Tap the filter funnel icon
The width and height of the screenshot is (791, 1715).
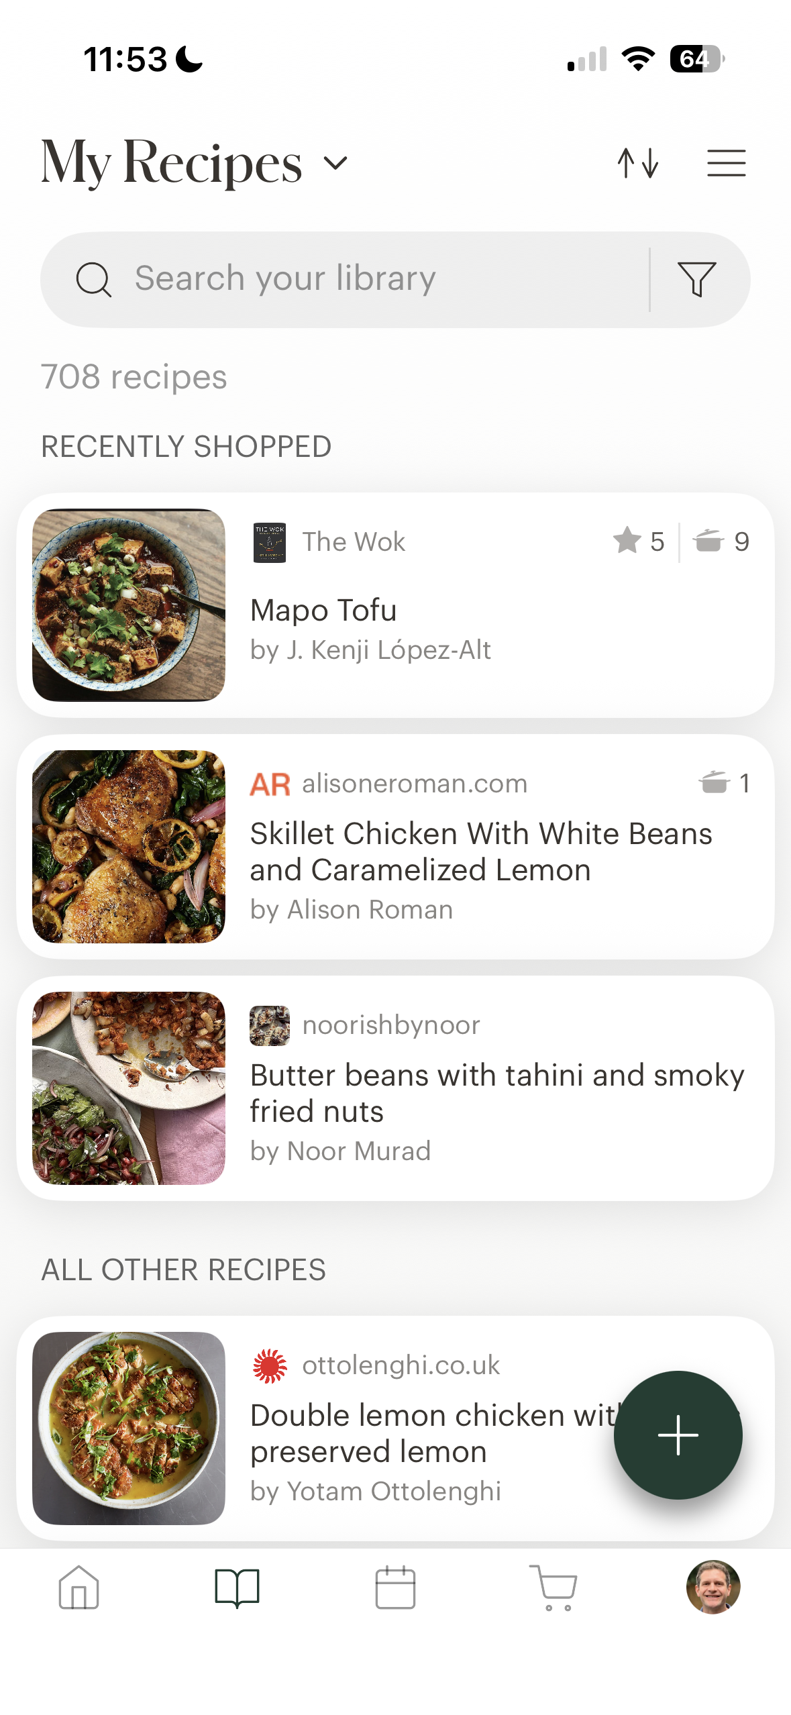click(x=697, y=279)
